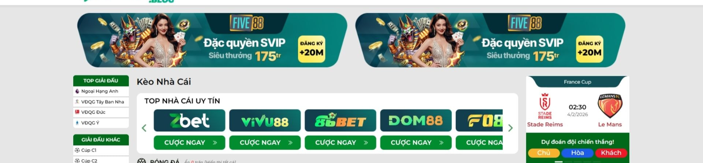Click the soccer ball icon beside BÓNG ĐÁ

point(141,161)
